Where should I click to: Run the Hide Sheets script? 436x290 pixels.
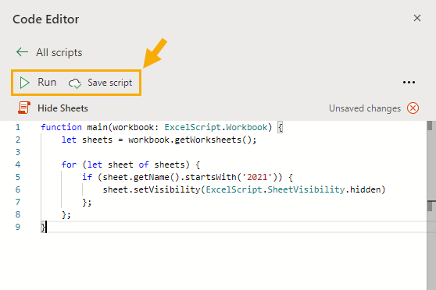coord(47,83)
